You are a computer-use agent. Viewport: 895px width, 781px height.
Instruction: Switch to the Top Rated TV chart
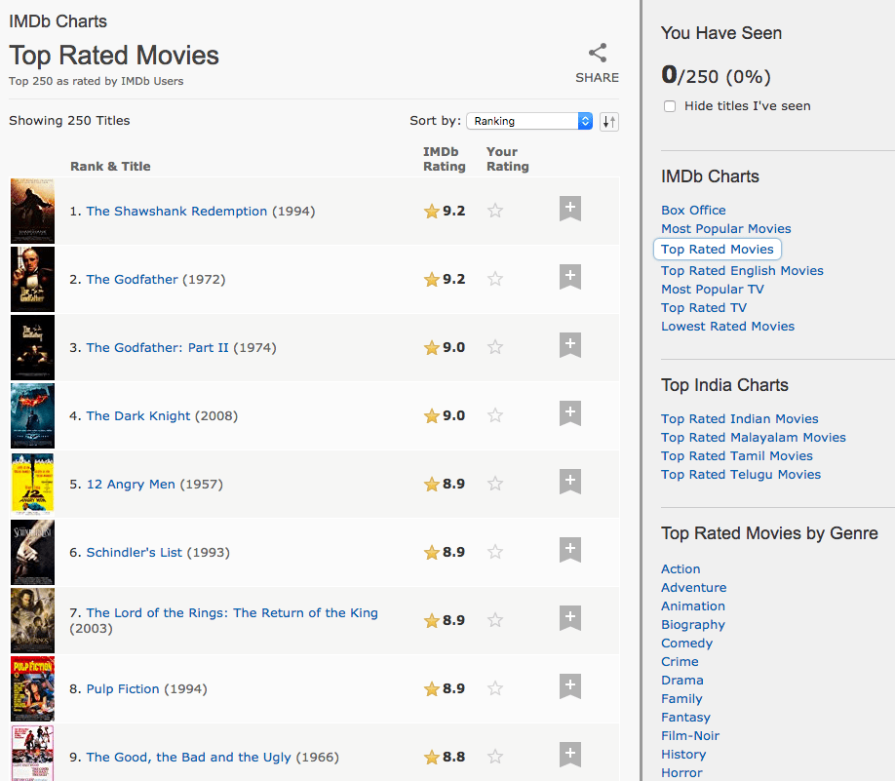coord(704,307)
